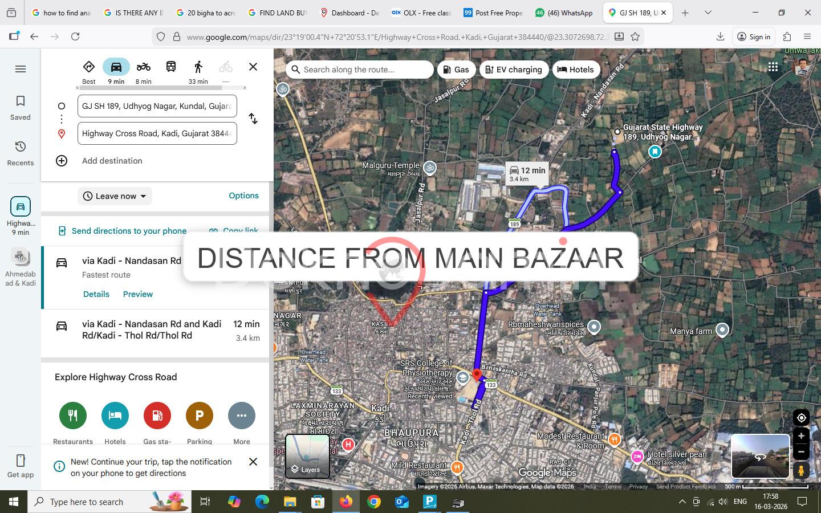
Task: Open the Google Maps hamburger menu
Action: pyautogui.click(x=21, y=69)
